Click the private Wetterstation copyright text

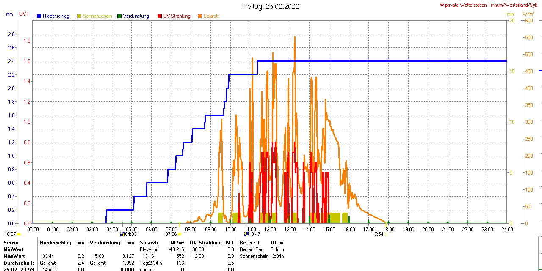[x=490, y=5]
